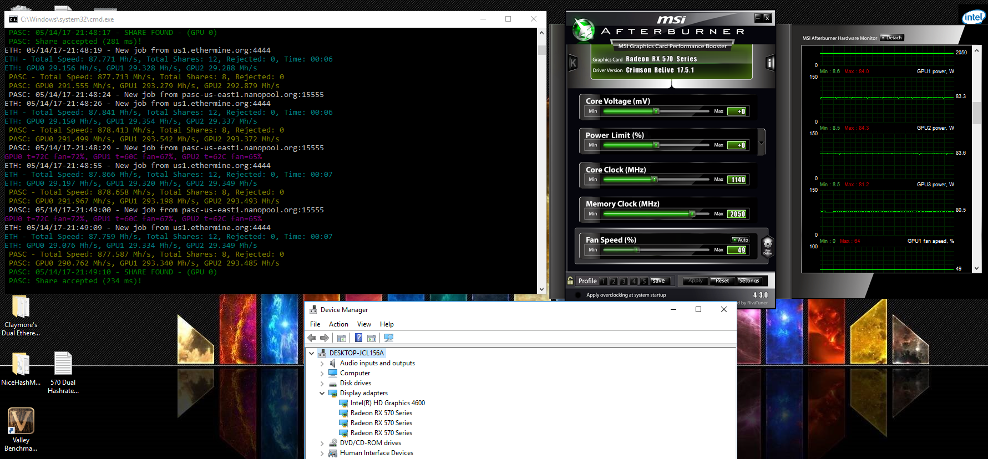This screenshot has width=988, height=459.
Task: Click Device Manager title bar icon
Action: tap(313, 310)
